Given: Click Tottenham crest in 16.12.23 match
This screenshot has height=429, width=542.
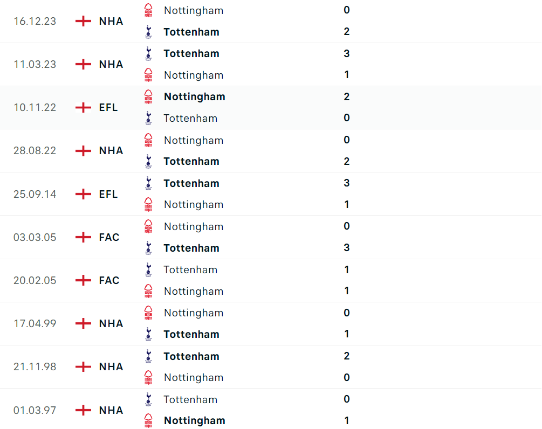Looking at the screenshot, I should (x=148, y=32).
